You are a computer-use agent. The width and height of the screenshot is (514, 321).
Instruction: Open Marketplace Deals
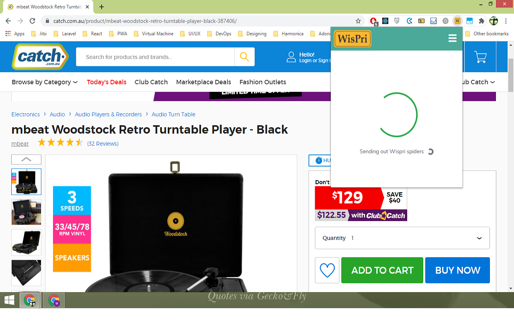pos(204,82)
